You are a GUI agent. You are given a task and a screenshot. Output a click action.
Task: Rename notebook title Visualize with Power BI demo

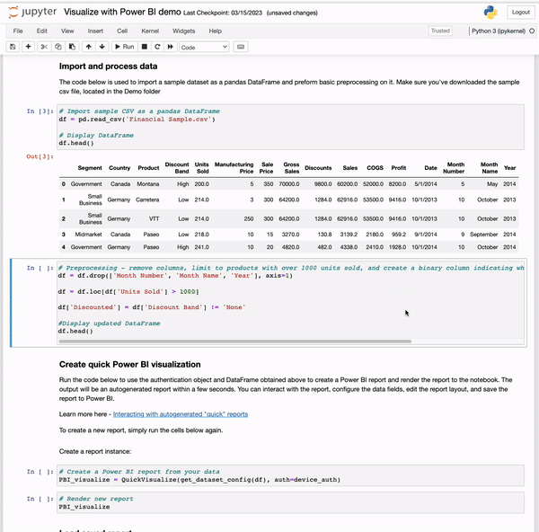[122, 12]
